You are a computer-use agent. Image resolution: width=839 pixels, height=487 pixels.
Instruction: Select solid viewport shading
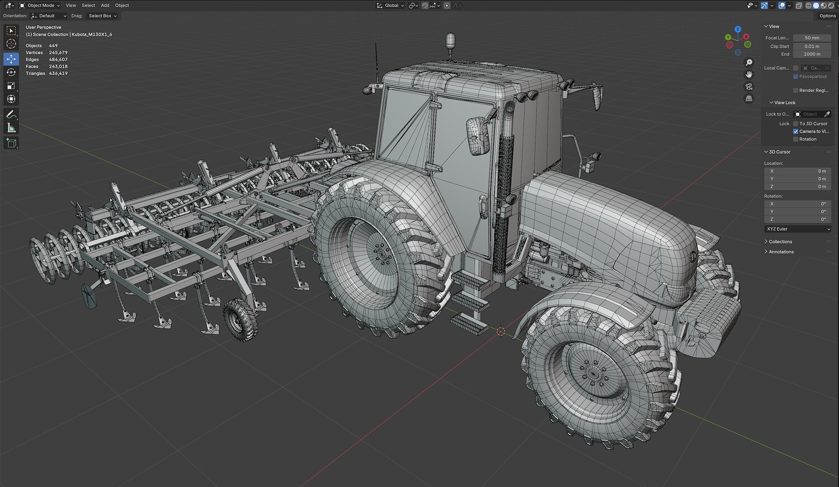point(816,6)
